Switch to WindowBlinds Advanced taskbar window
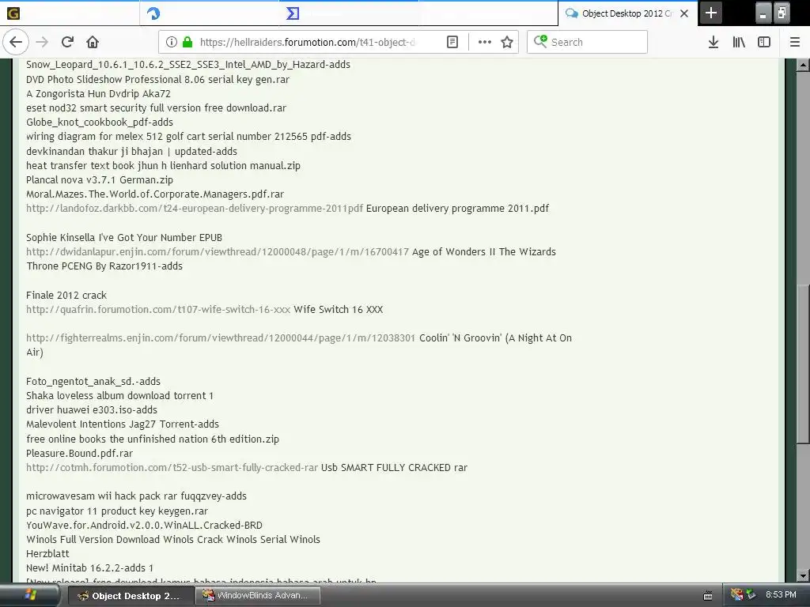The height and width of the screenshot is (607, 810). pyautogui.click(x=259, y=596)
